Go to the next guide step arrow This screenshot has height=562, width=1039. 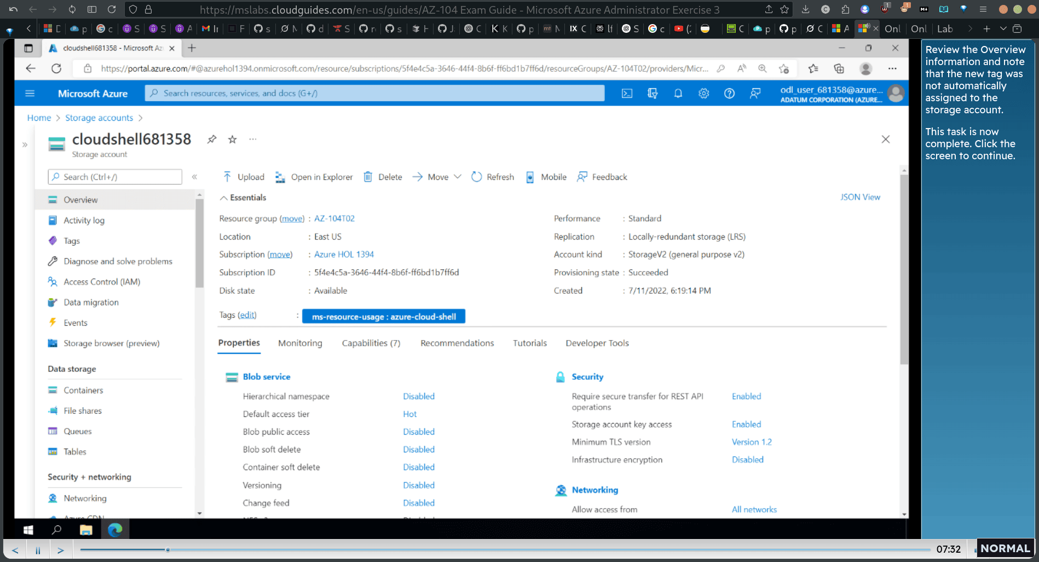[x=61, y=550]
